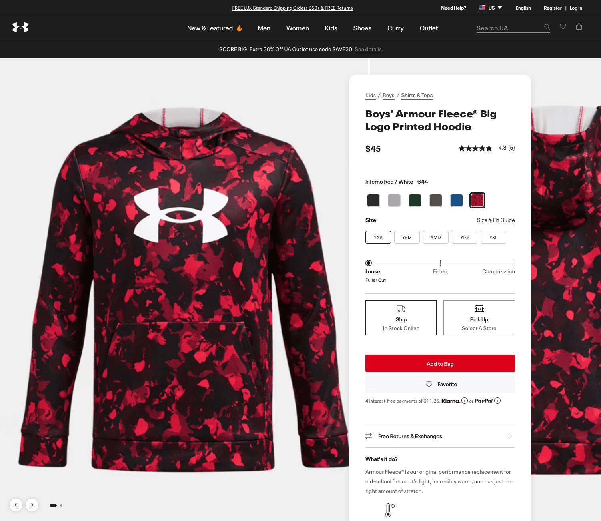Select the light gray color swatch

pos(394,200)
